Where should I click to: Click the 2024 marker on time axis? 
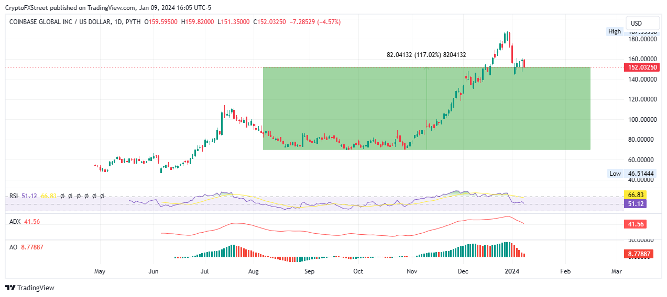512,272
